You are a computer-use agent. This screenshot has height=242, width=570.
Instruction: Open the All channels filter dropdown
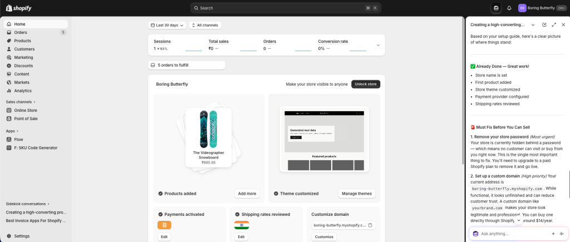point(205,25)
